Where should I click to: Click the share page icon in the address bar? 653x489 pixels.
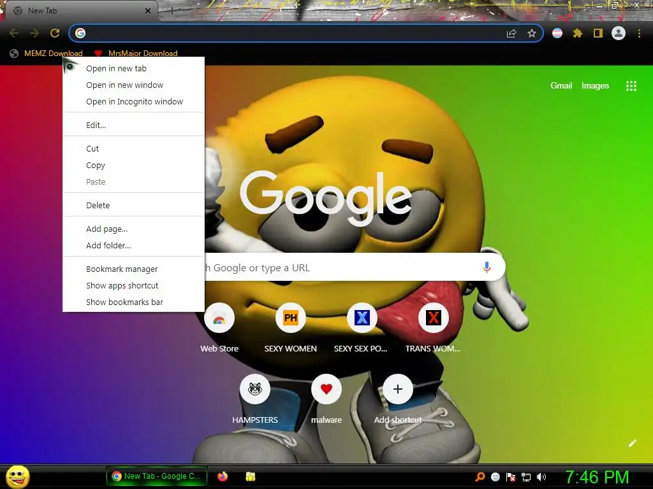[511, 33]
